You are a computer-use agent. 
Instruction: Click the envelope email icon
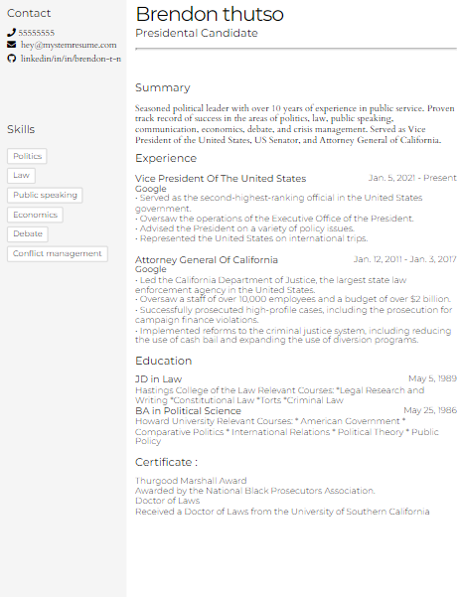(12, 45)
